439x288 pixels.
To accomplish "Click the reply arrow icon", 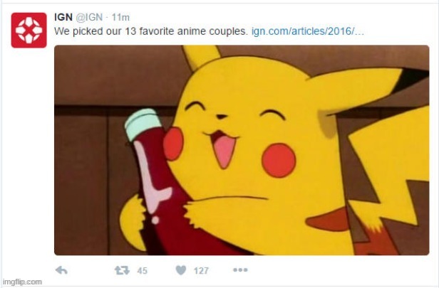I will point(61,270).
